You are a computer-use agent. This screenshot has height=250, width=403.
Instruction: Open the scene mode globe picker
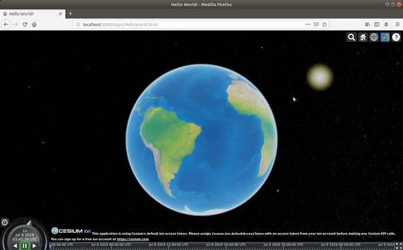click(374, 37)
